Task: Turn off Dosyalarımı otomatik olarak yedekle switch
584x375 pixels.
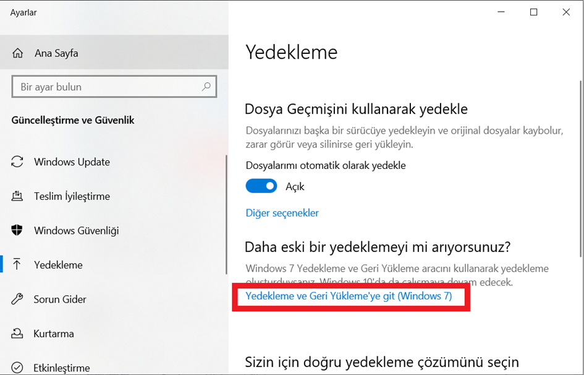Action: click(261, 186)
